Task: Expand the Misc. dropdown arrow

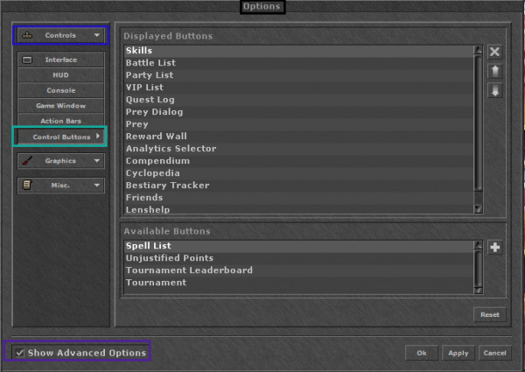Action: (97, 185)
